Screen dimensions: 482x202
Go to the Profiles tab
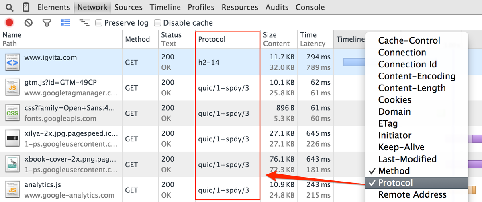coord(202,7)
